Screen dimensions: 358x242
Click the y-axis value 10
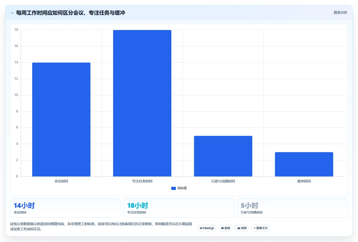[16, 95]
